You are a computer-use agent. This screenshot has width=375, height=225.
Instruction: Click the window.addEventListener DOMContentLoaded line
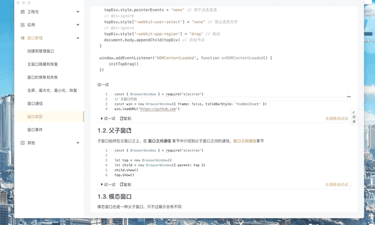[x=186, y=58]
